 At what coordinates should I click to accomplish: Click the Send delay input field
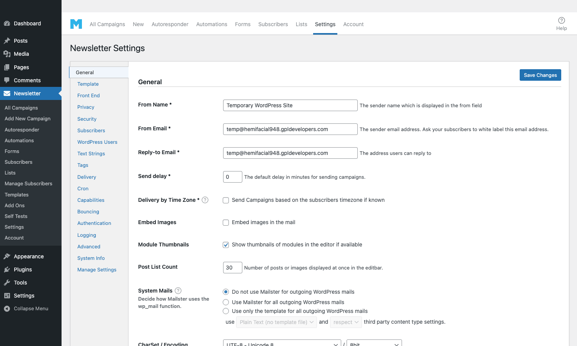click(x=233, y=177)
